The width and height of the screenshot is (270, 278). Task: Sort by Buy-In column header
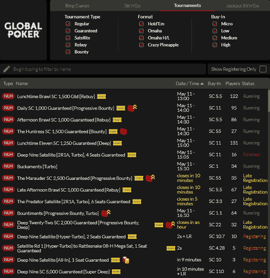click(214, 84)
